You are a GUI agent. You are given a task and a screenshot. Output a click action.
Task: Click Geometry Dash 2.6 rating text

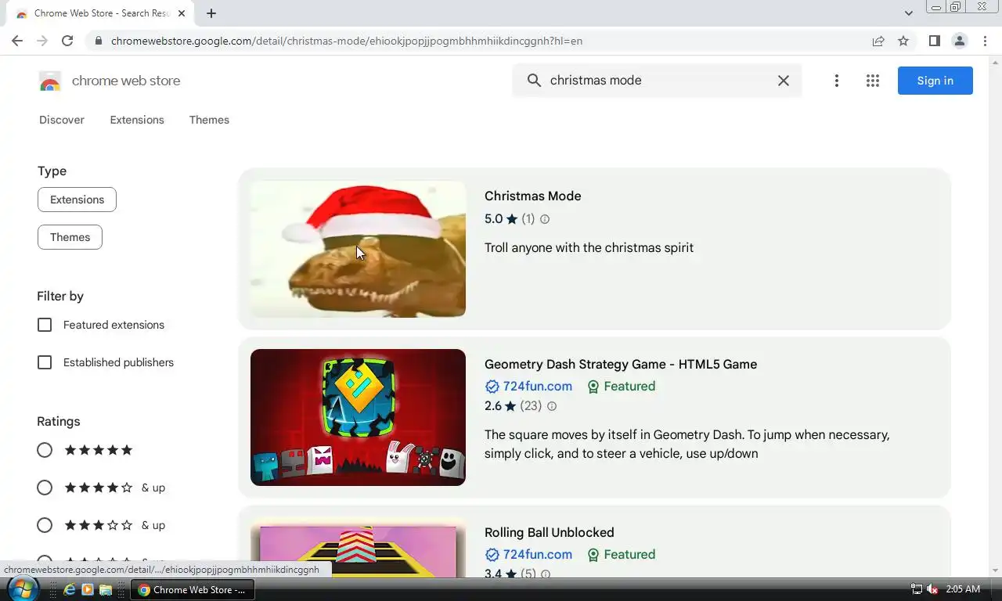[x=493, y=406]
